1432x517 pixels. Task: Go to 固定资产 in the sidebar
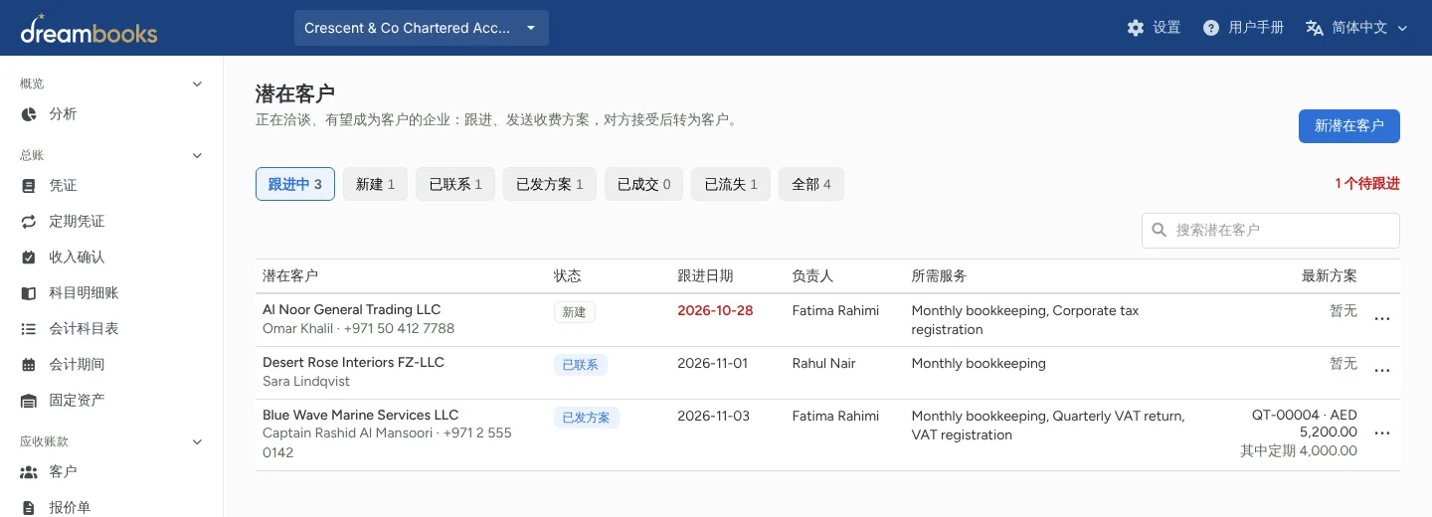coord(77,401)
